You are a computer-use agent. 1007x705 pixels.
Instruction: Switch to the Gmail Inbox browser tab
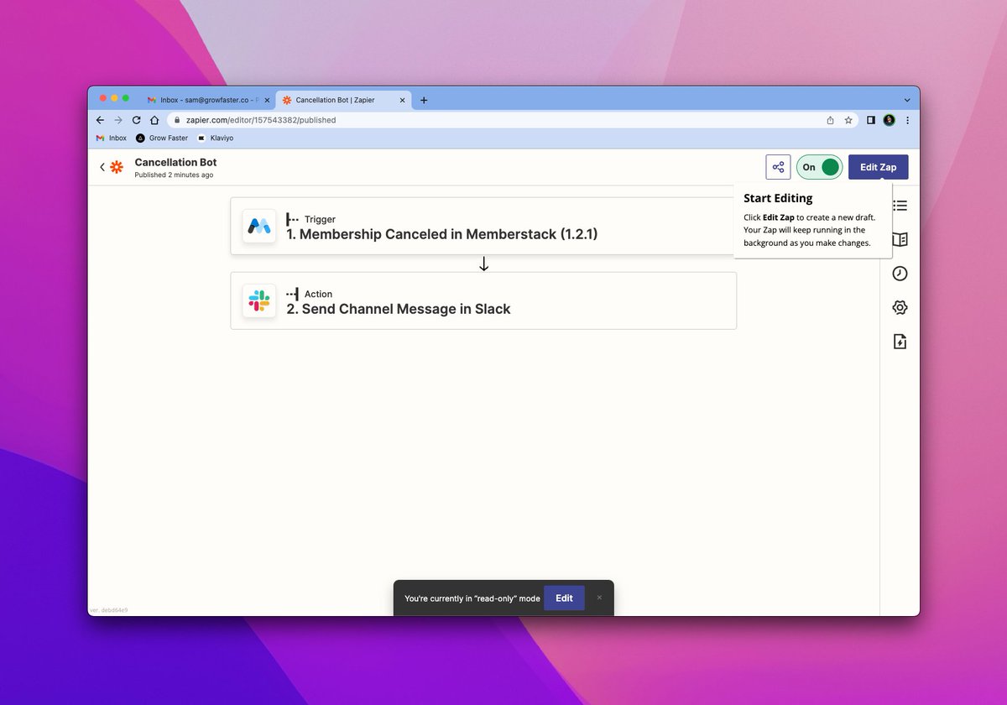(x=207, y=100)
